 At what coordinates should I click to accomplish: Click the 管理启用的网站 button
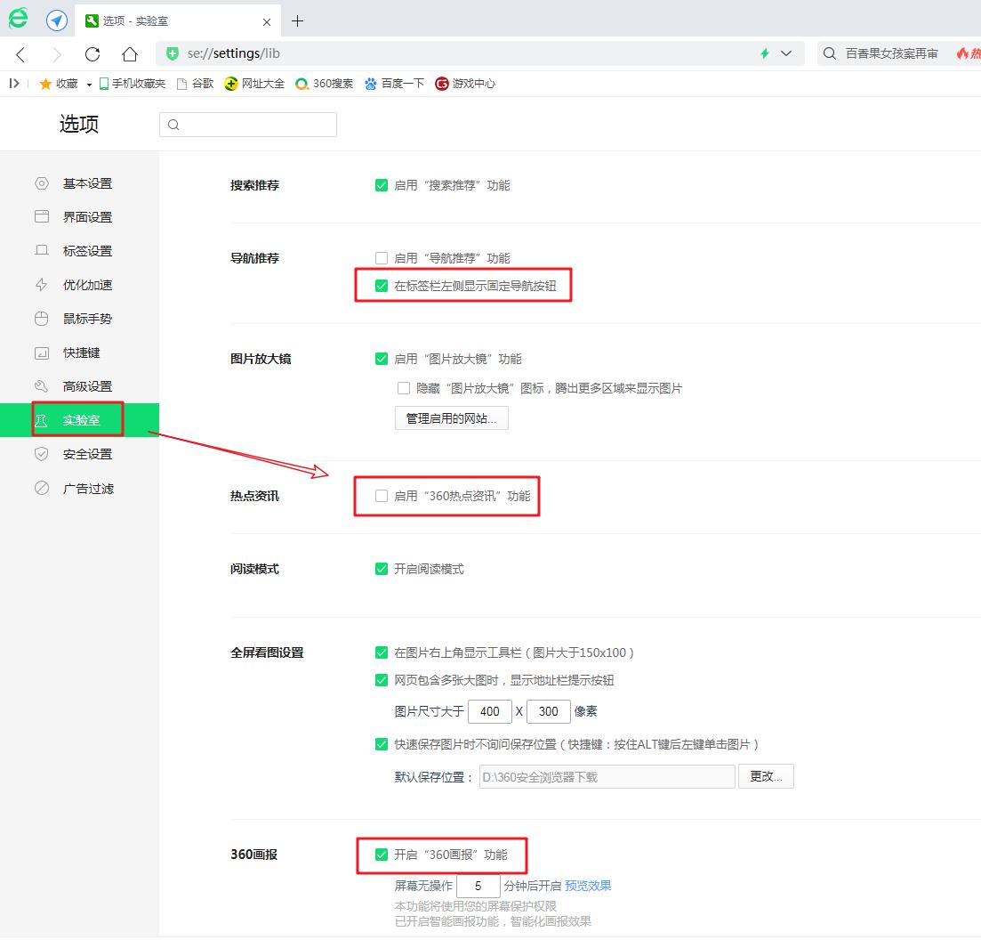pyautogui.click(x=451, y=417)
